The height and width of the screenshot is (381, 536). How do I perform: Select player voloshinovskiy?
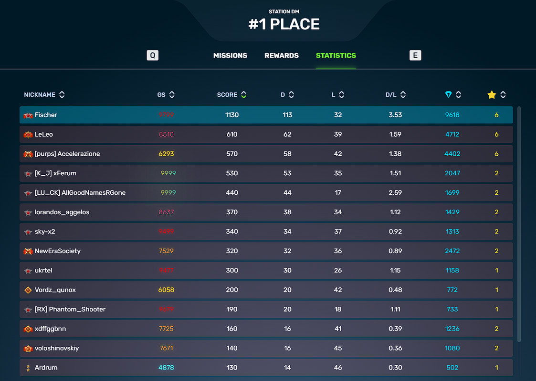[57, 348]
